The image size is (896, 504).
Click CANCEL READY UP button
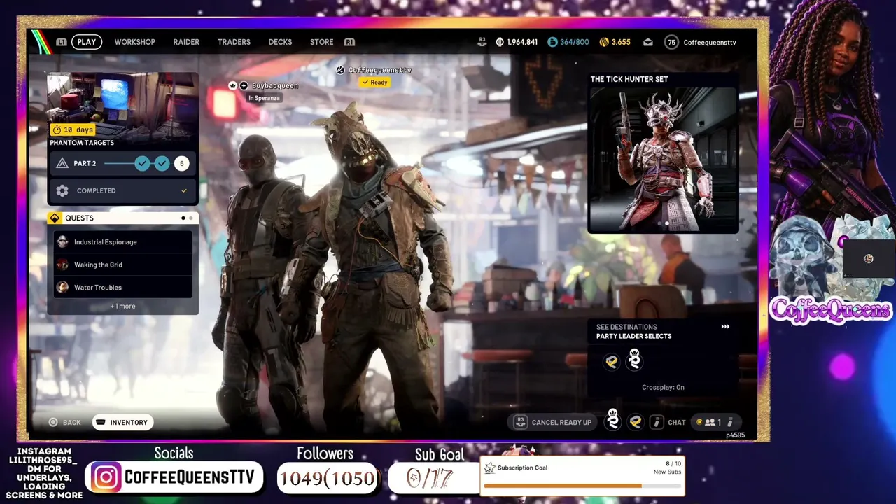[x=553, y=422]
